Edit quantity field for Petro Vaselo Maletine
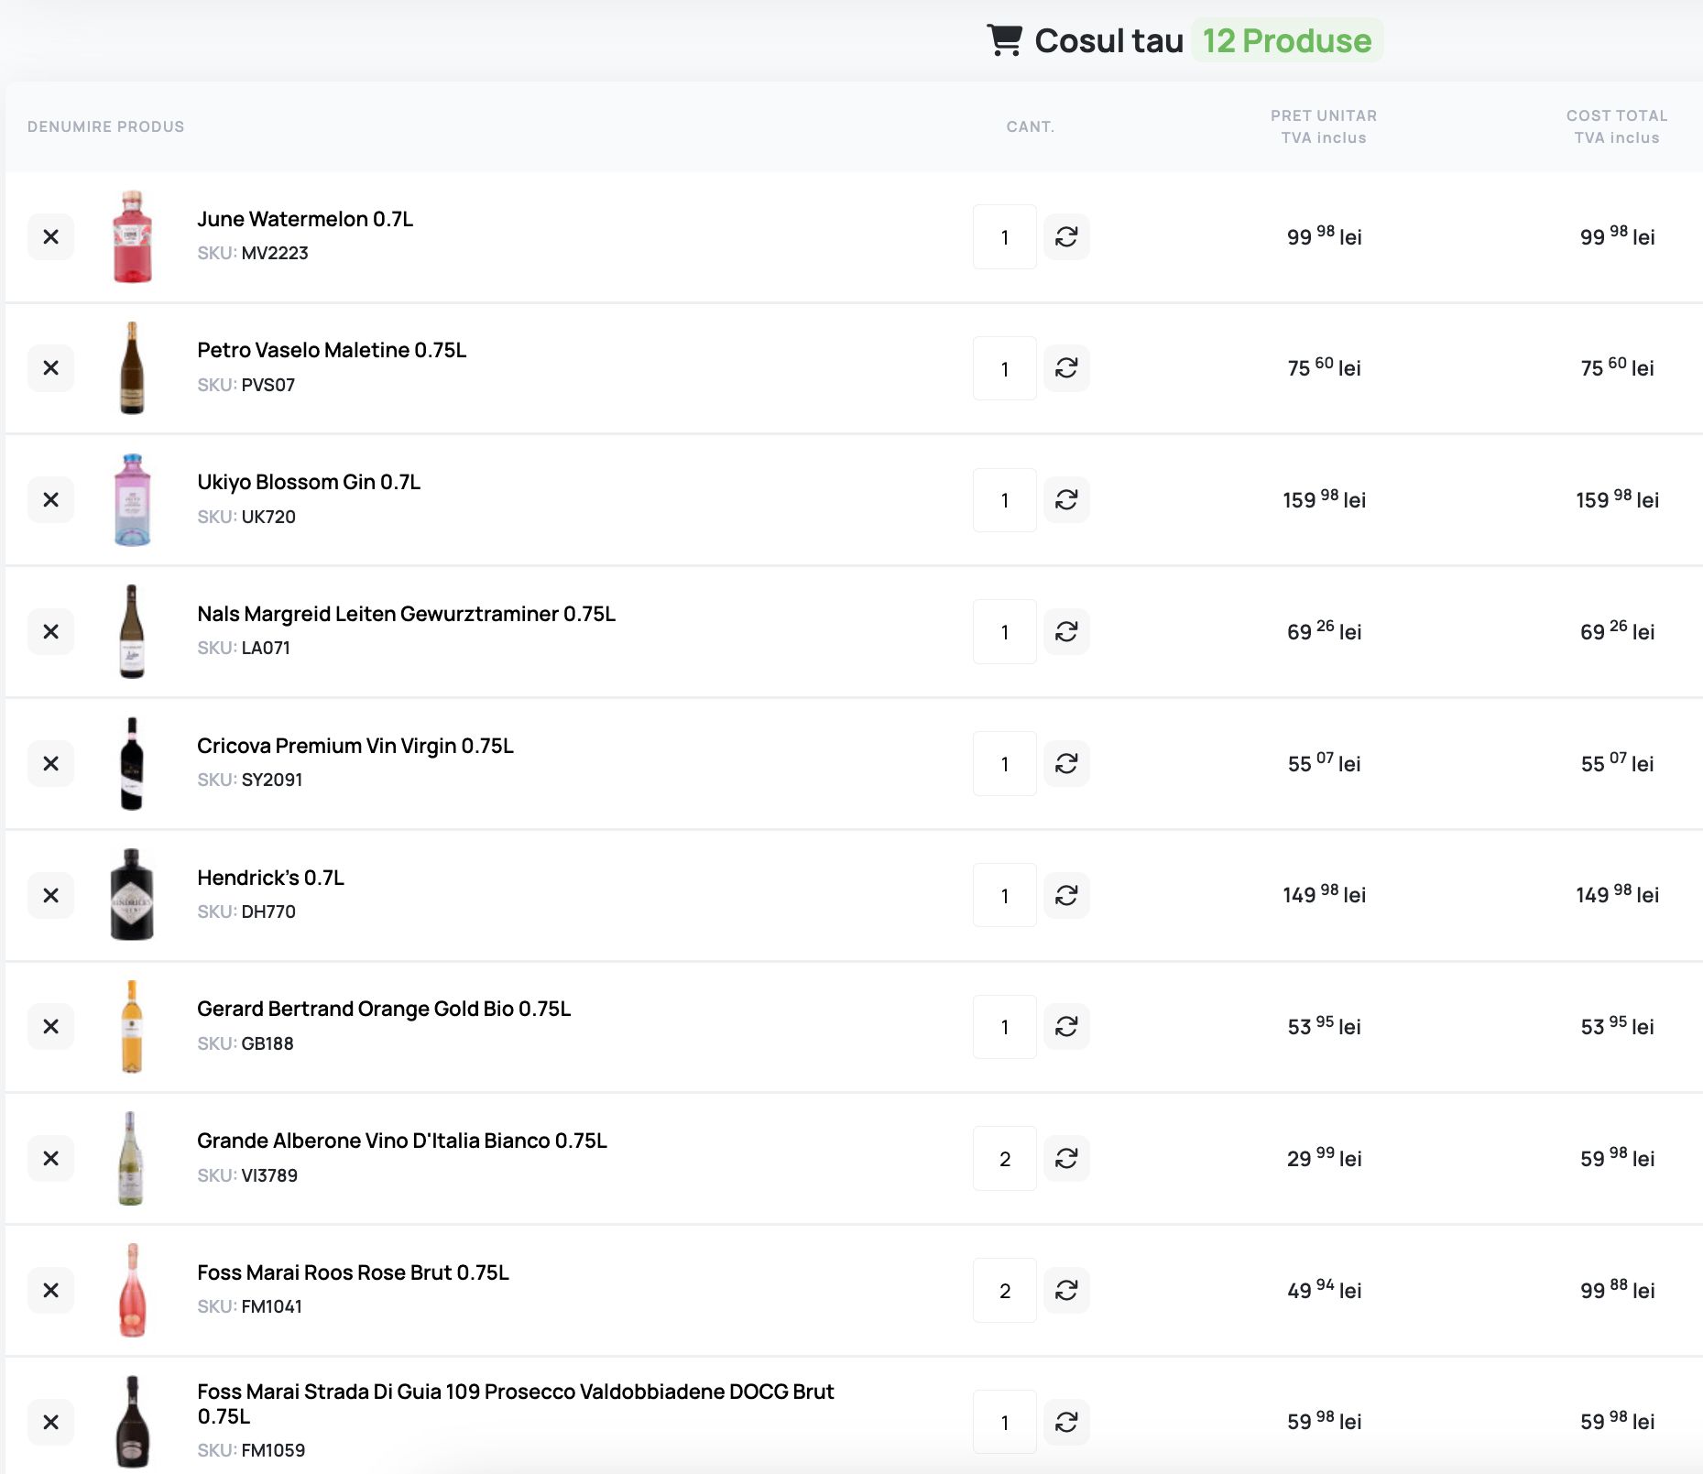Image resolution: width=1703 pixels, height=1474 pixels. [x=1005, y=368]
